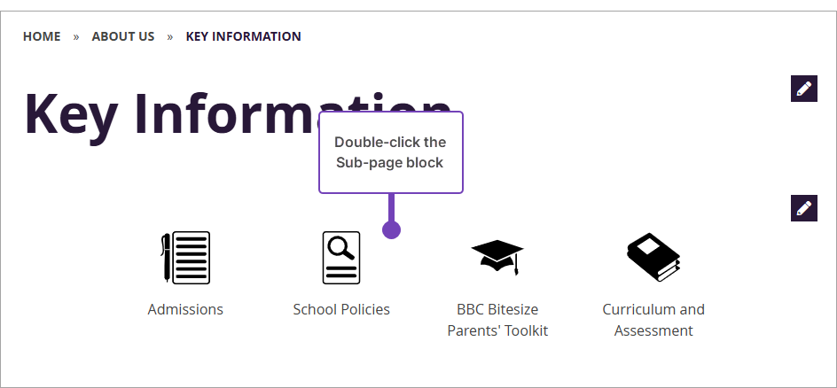The height and width of the screenshot is (388, 837).
Task: Click the graduation cap icon
Action: coord(497,256)
